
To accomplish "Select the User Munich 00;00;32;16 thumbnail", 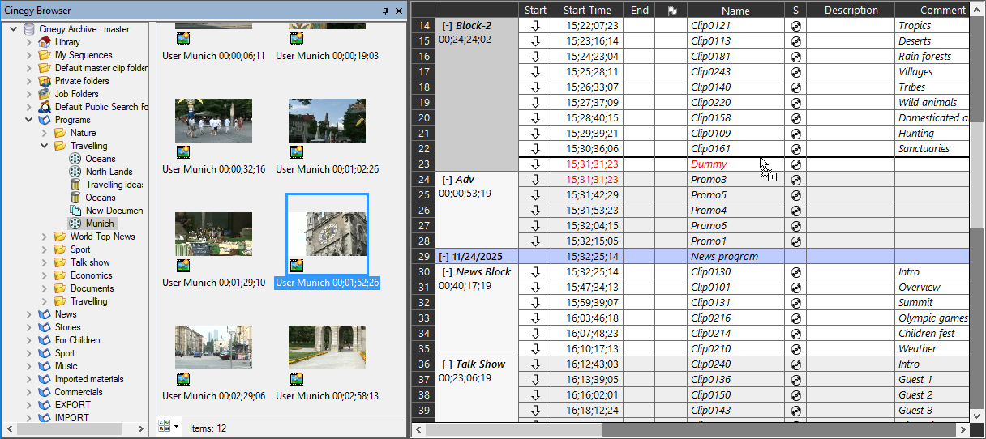I will pos(213,121).
